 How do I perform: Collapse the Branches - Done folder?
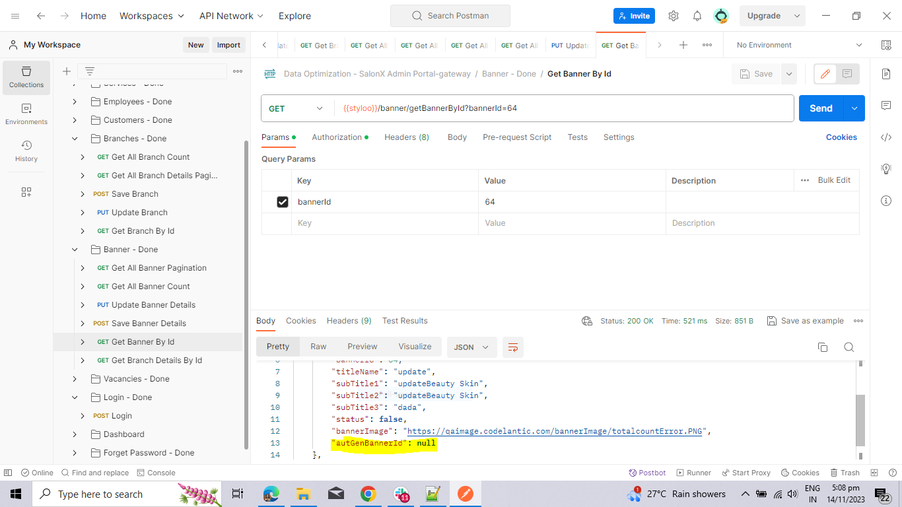tap(75, 139)
